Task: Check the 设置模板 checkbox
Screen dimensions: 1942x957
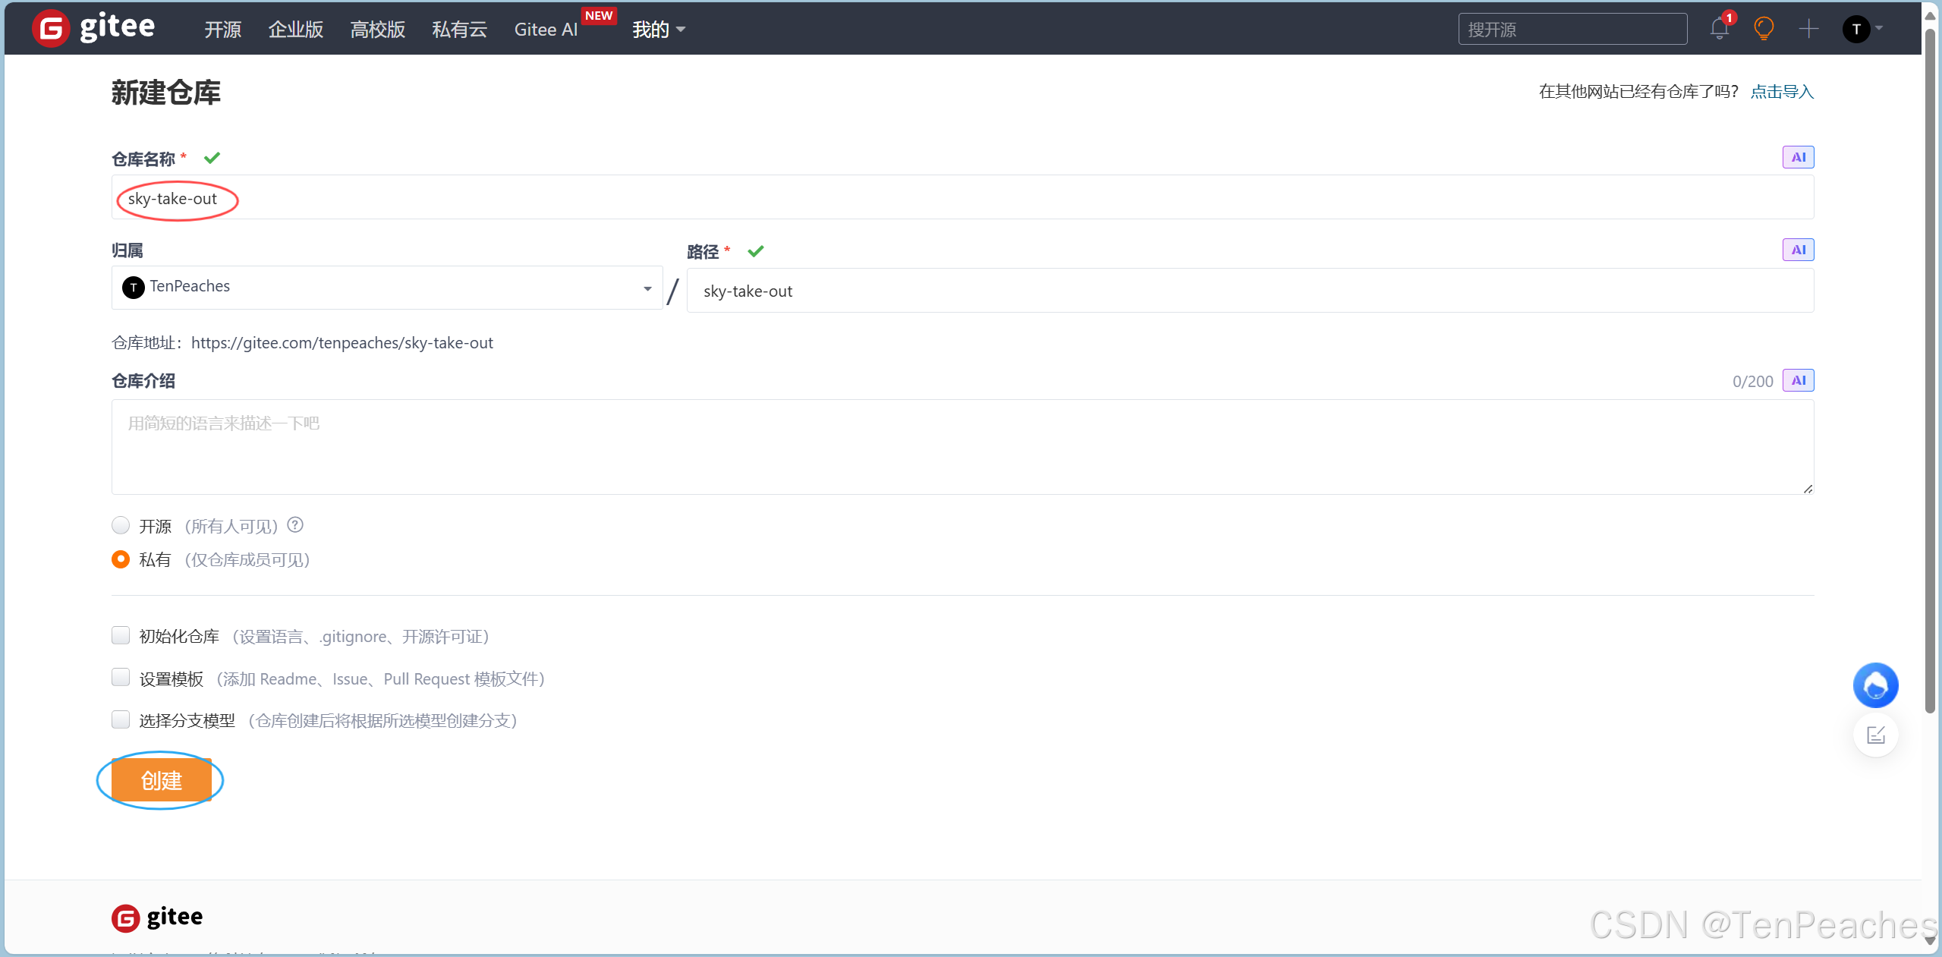Action: [x=121, y=678]
